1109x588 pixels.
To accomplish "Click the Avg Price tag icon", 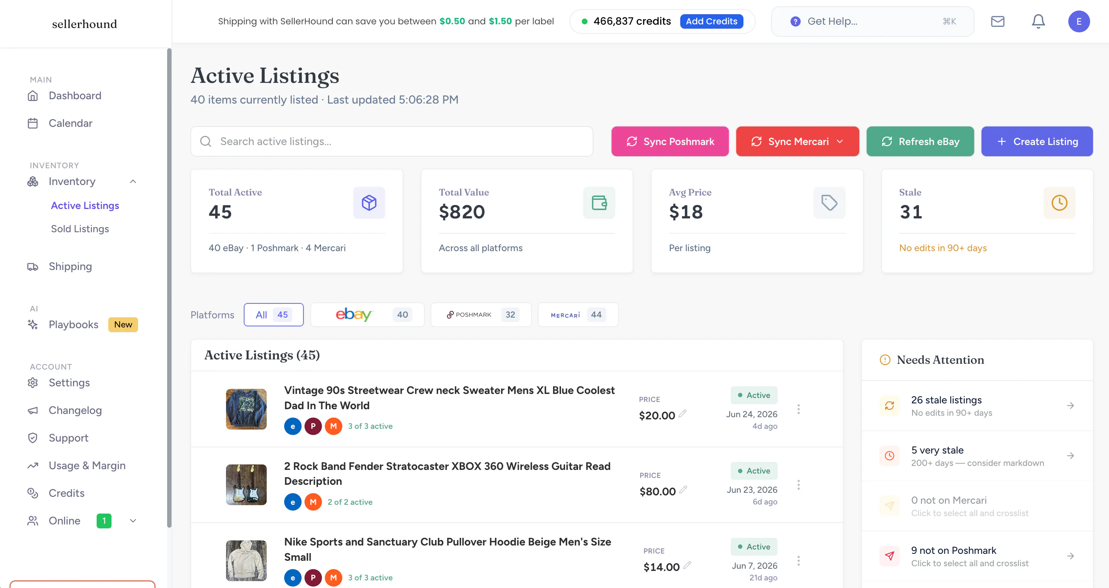I will (829, 202).
